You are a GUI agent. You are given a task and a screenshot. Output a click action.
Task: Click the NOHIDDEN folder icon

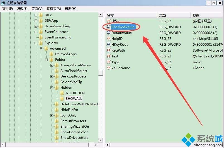62,93
